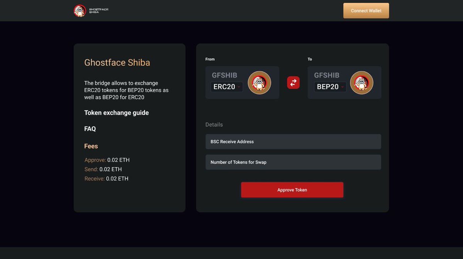Open the BEP20 network dropdown
Image resolution: width=463 pixels, height=259 pixels.
330,87
